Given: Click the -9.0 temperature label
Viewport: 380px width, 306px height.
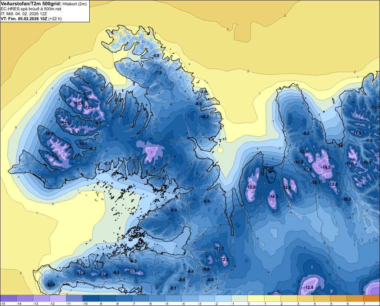Looking at the screenshot, I should (210, 280).
